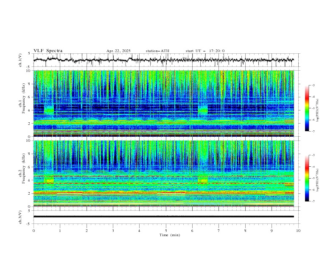Click the ch.2 Frequency (kHz) axis label
This screenshot has width=336, height=259.
(x=22, y=168)
